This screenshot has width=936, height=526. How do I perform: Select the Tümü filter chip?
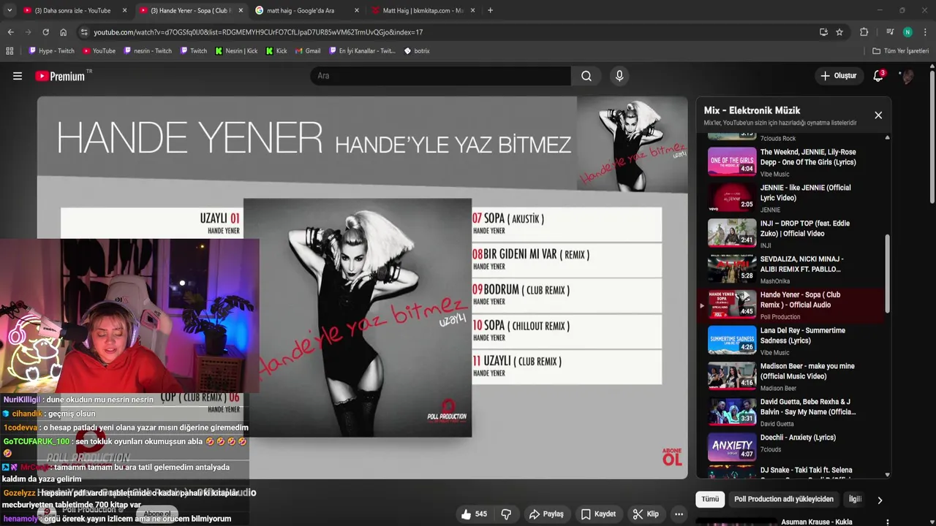coord(710,499)
